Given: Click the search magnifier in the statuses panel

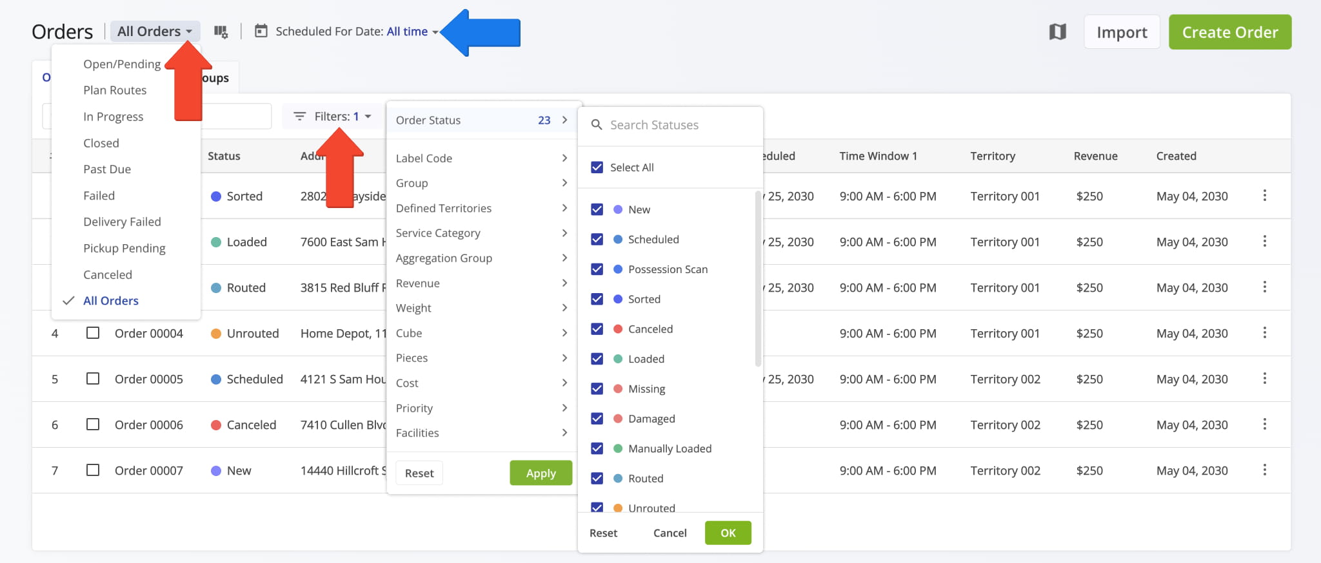Looking at the screenshot, I should pyautogui.click(x=597, y=124).
